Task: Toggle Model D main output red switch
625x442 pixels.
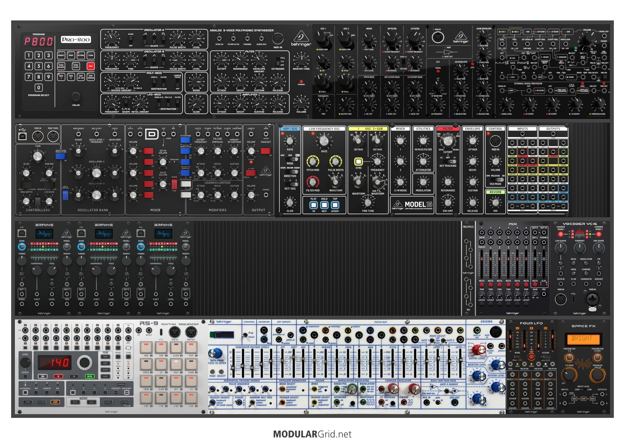Action: 266,151
